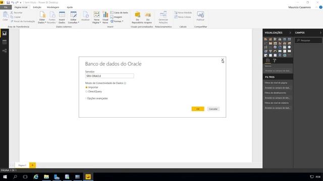Open Task View on the taskbar
This screenshot has width=323, height=181.
pos(25,176)
